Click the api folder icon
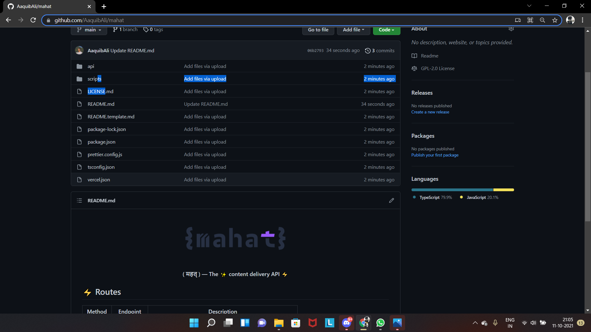The width and height of the screenshot is (591, 332). (79, 66)
